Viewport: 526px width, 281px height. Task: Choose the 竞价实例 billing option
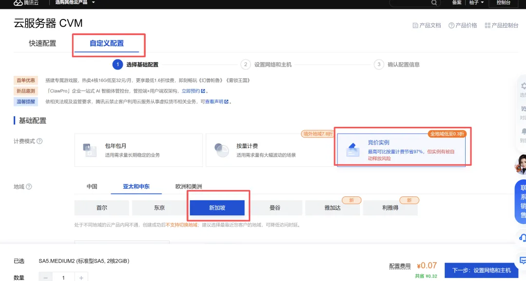tap(401, 150)
